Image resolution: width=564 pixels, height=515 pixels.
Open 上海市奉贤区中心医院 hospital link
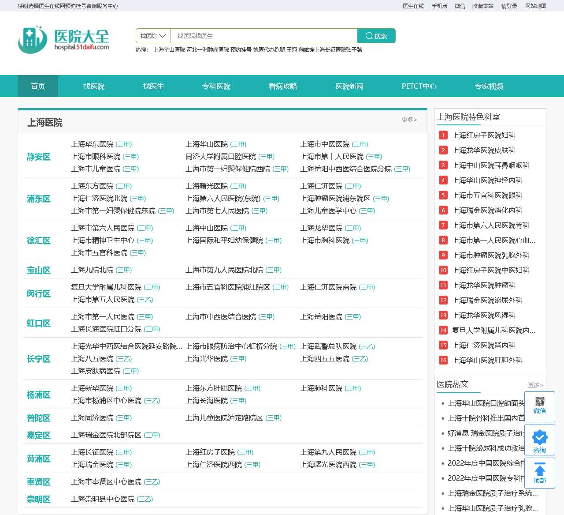tap(106, 482)
